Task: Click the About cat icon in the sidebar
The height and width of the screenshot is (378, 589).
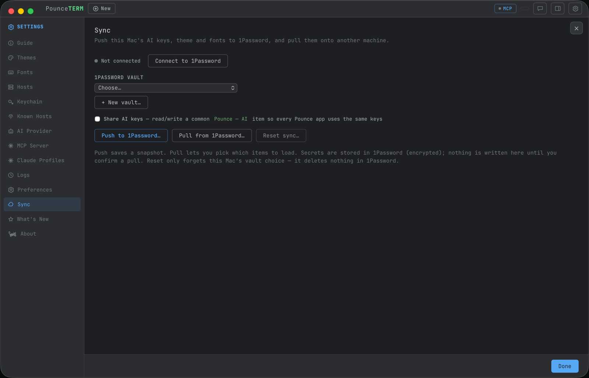Action: pyautogui.click(x=13, y=234)
